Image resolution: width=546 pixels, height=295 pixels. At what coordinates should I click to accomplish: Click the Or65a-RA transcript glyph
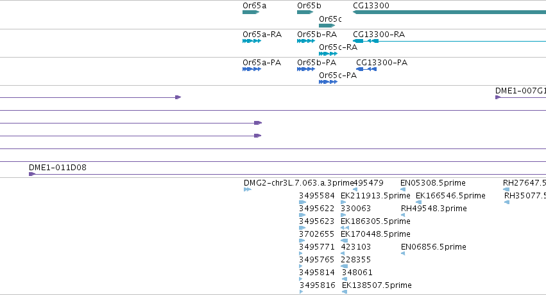[x=252, y=41]
